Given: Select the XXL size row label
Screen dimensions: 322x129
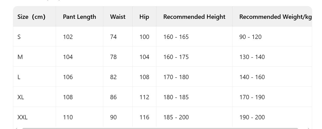Looking at the screenshot, I should click(x=22, y=117).
